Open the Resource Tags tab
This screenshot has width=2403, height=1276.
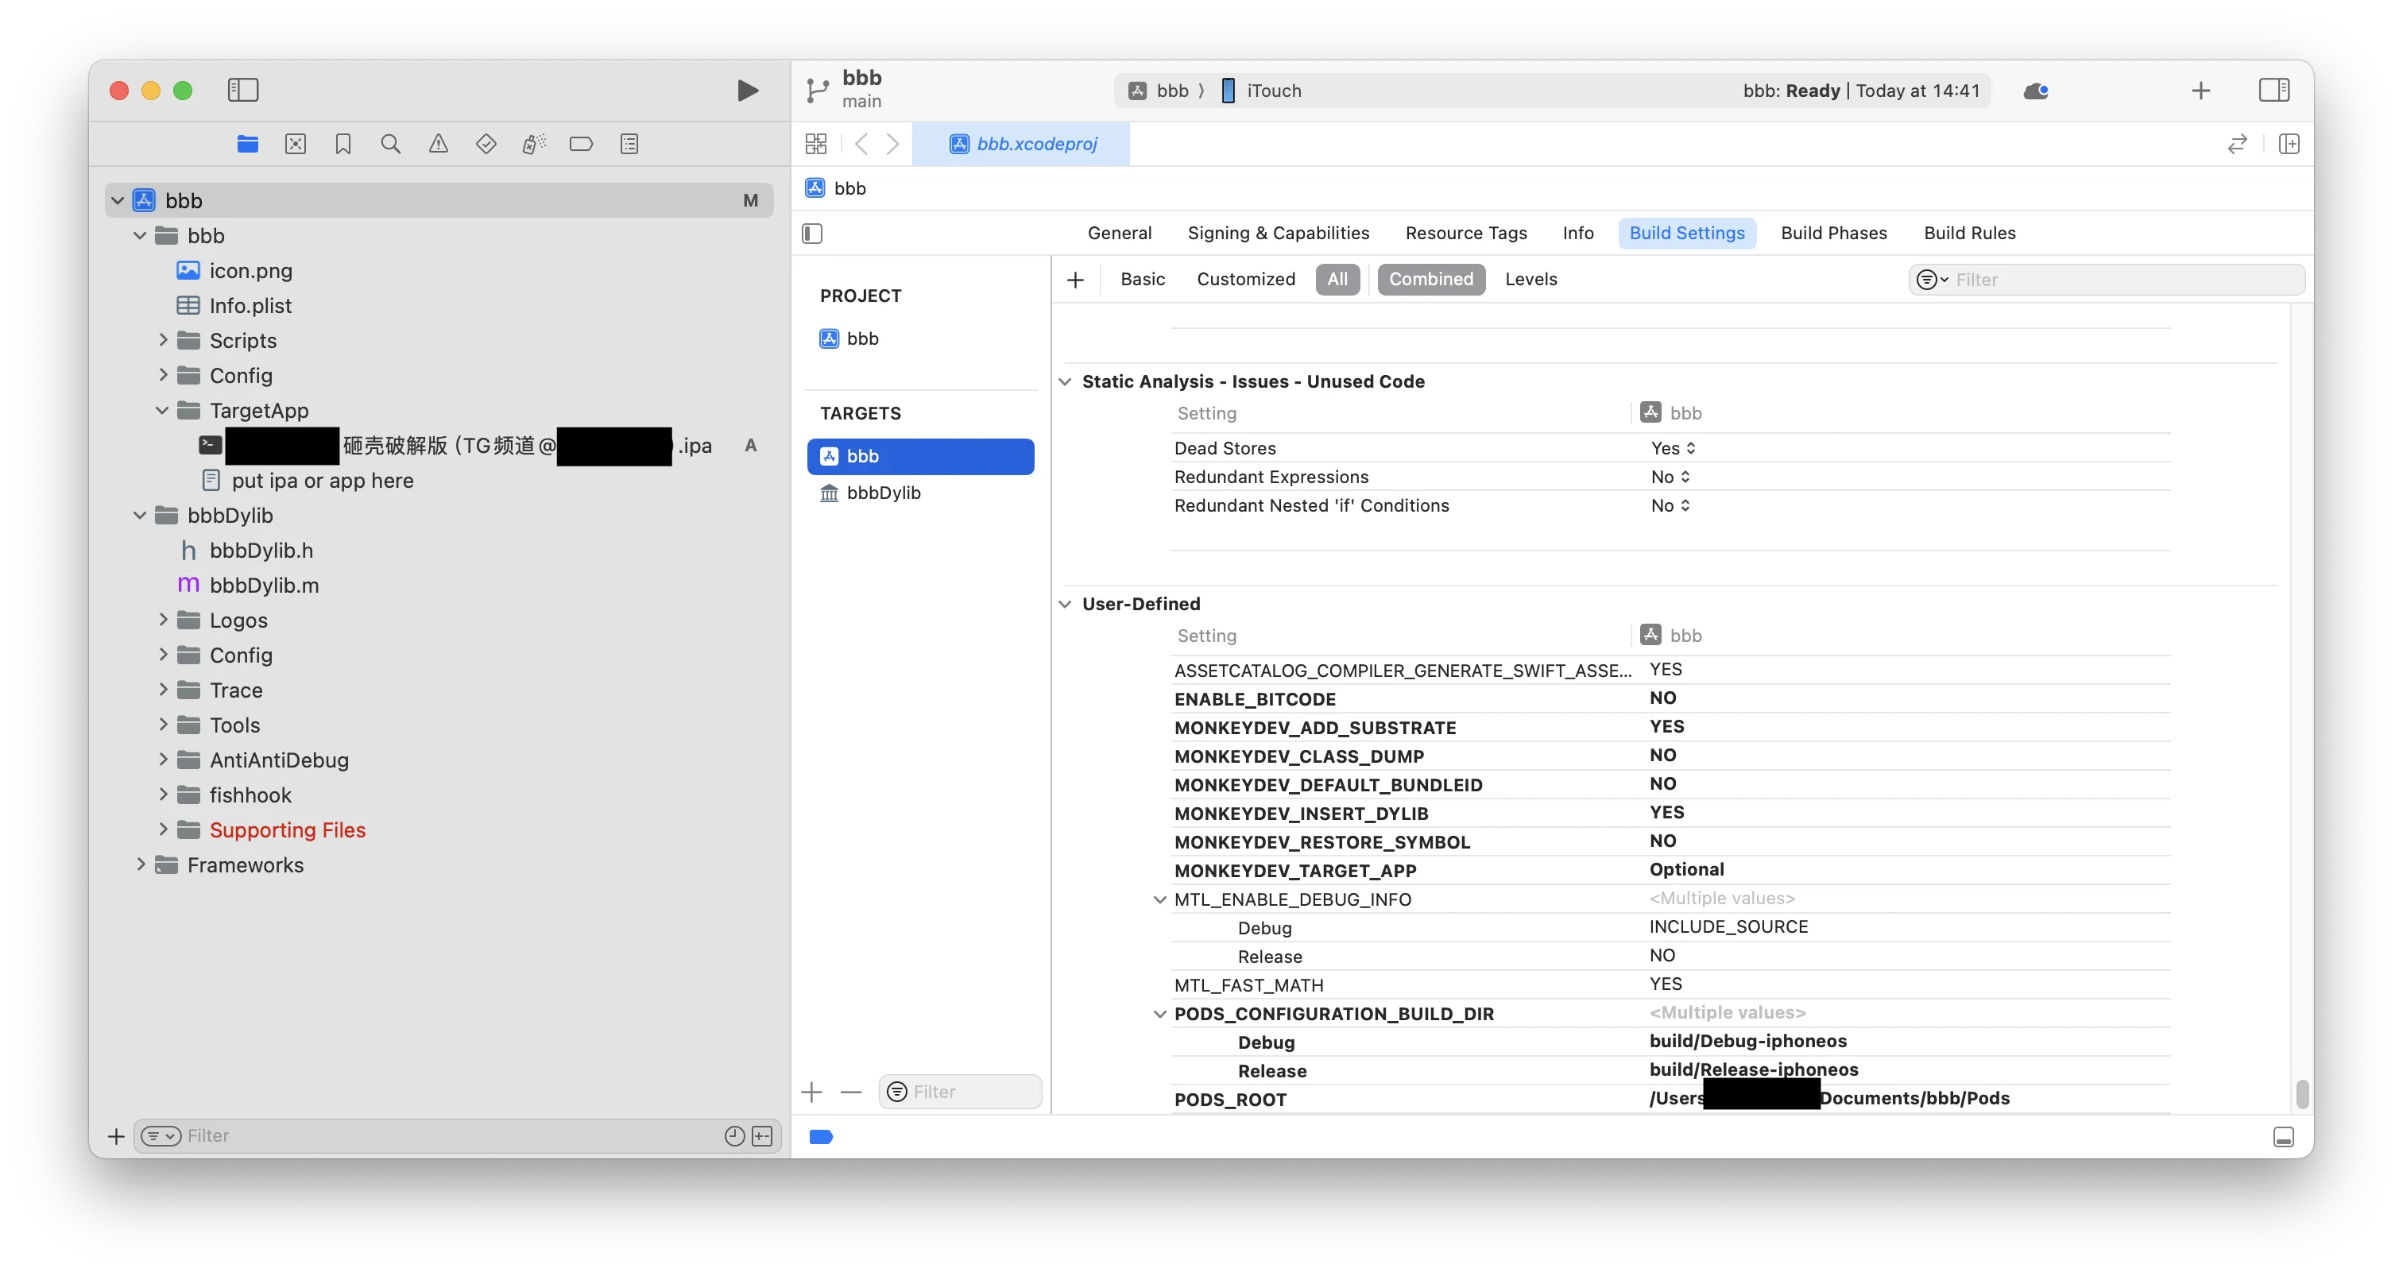coord(1465,233)
